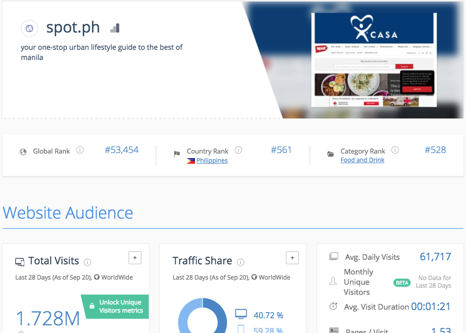
Task: Click the green BETA badge
Action: click(402, 283)
